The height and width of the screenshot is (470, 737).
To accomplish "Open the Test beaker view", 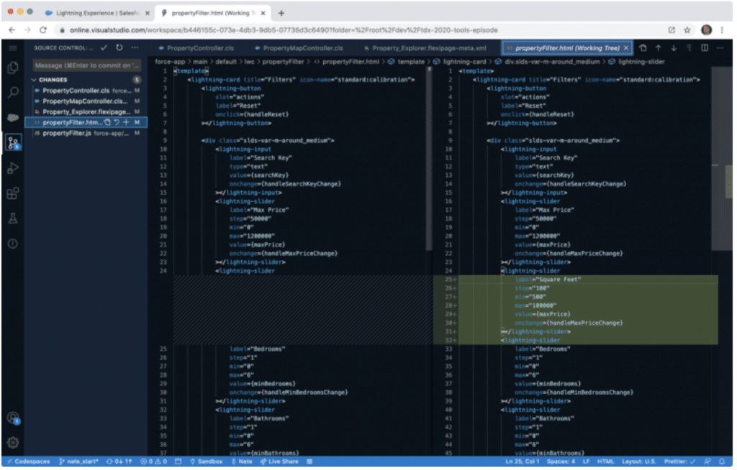I will click(x=13, y=218).
